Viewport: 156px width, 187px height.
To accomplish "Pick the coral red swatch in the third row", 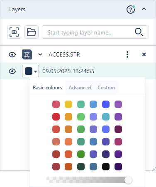I will [56, 129].
